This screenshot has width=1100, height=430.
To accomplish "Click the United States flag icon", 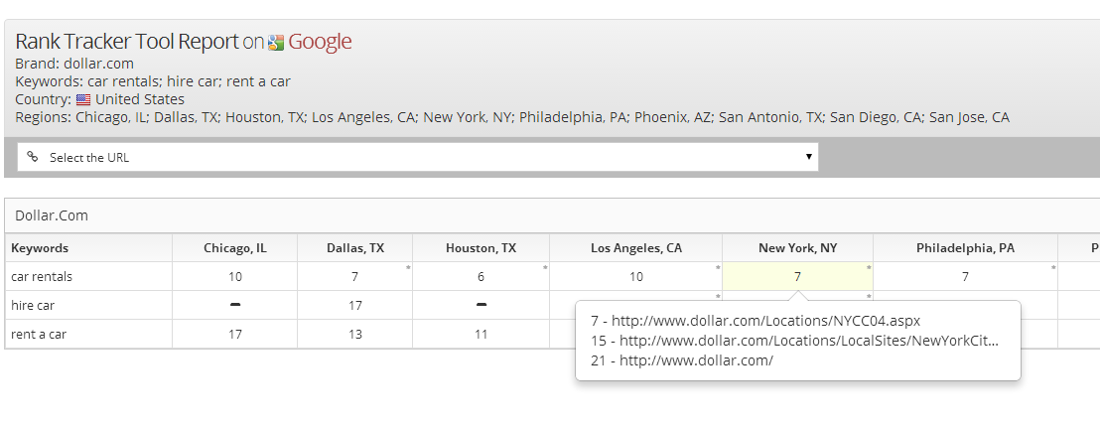I will click(x=83, y=99).
